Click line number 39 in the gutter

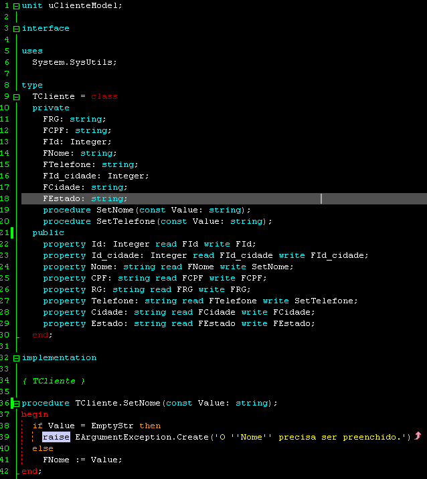tap(5, 437)
